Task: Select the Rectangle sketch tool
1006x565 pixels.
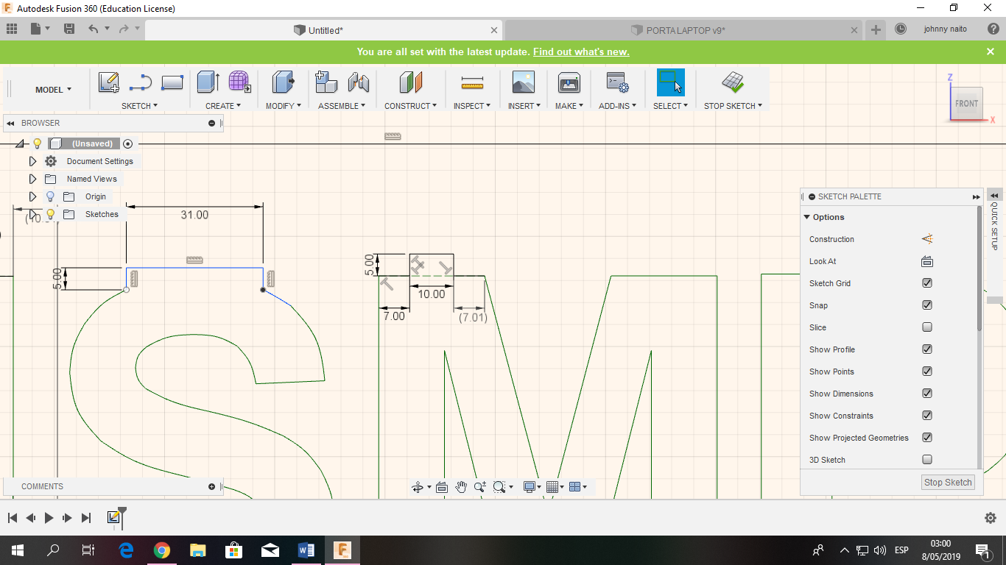Action: click(x=172, y=82)
